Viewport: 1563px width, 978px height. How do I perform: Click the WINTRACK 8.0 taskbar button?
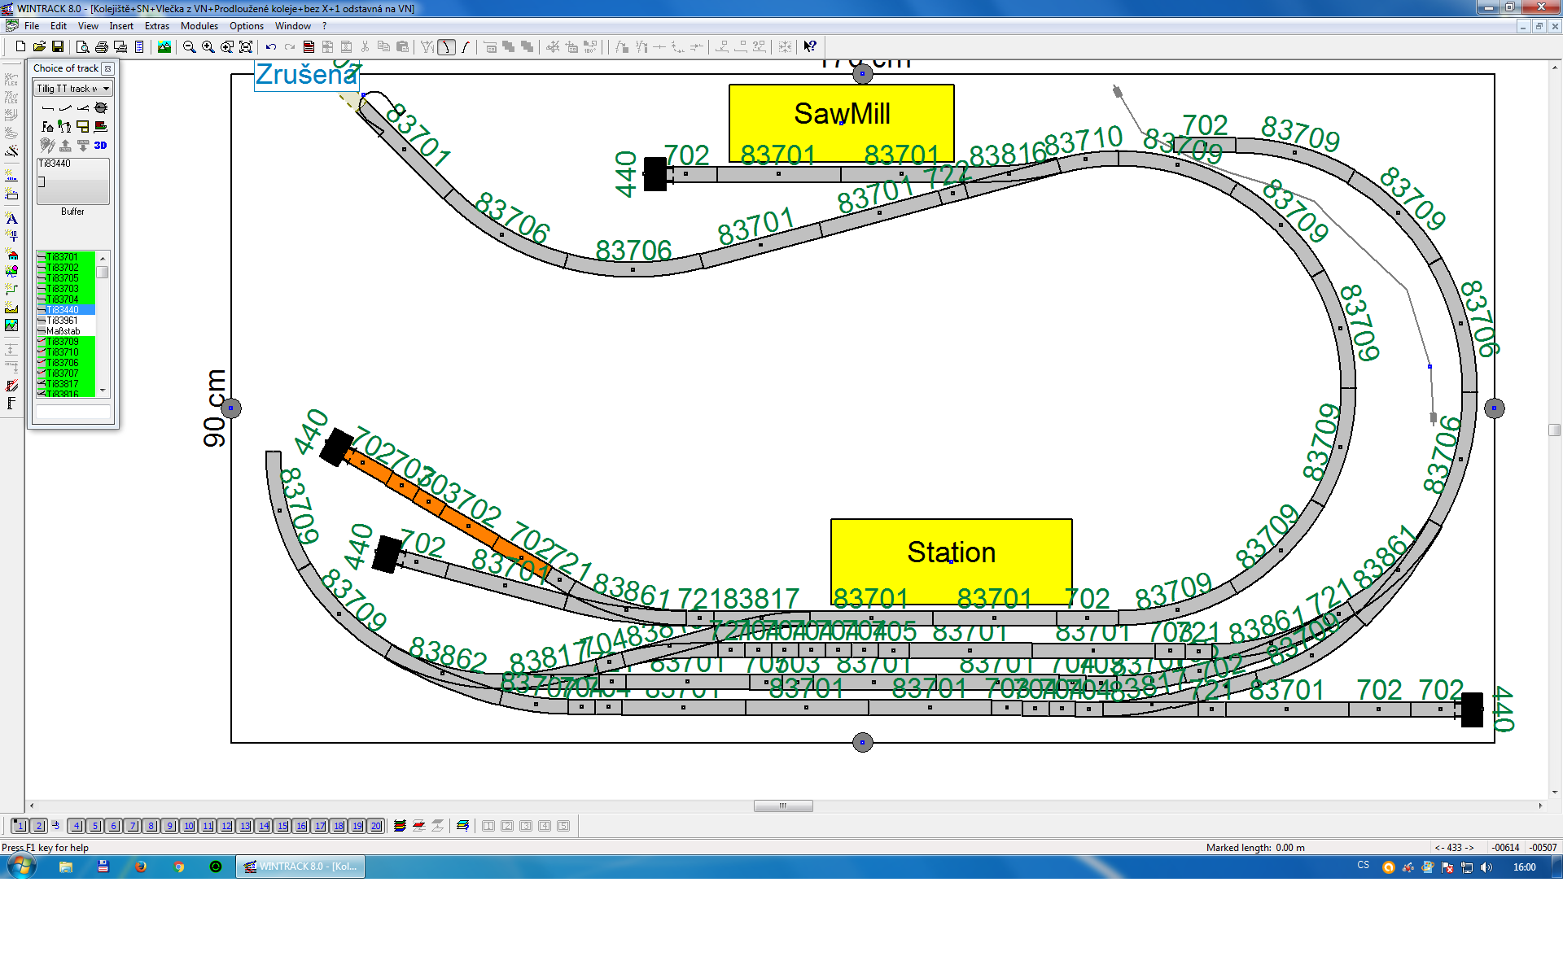coord(301,867)
